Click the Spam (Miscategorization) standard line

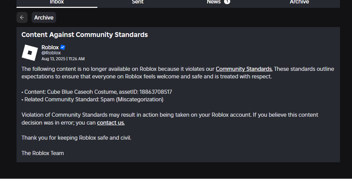click(93, 100)
